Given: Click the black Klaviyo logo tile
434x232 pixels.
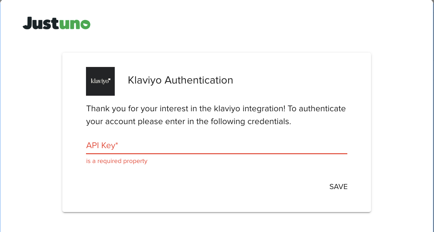Looking at the screenshot, I should 100,81.
